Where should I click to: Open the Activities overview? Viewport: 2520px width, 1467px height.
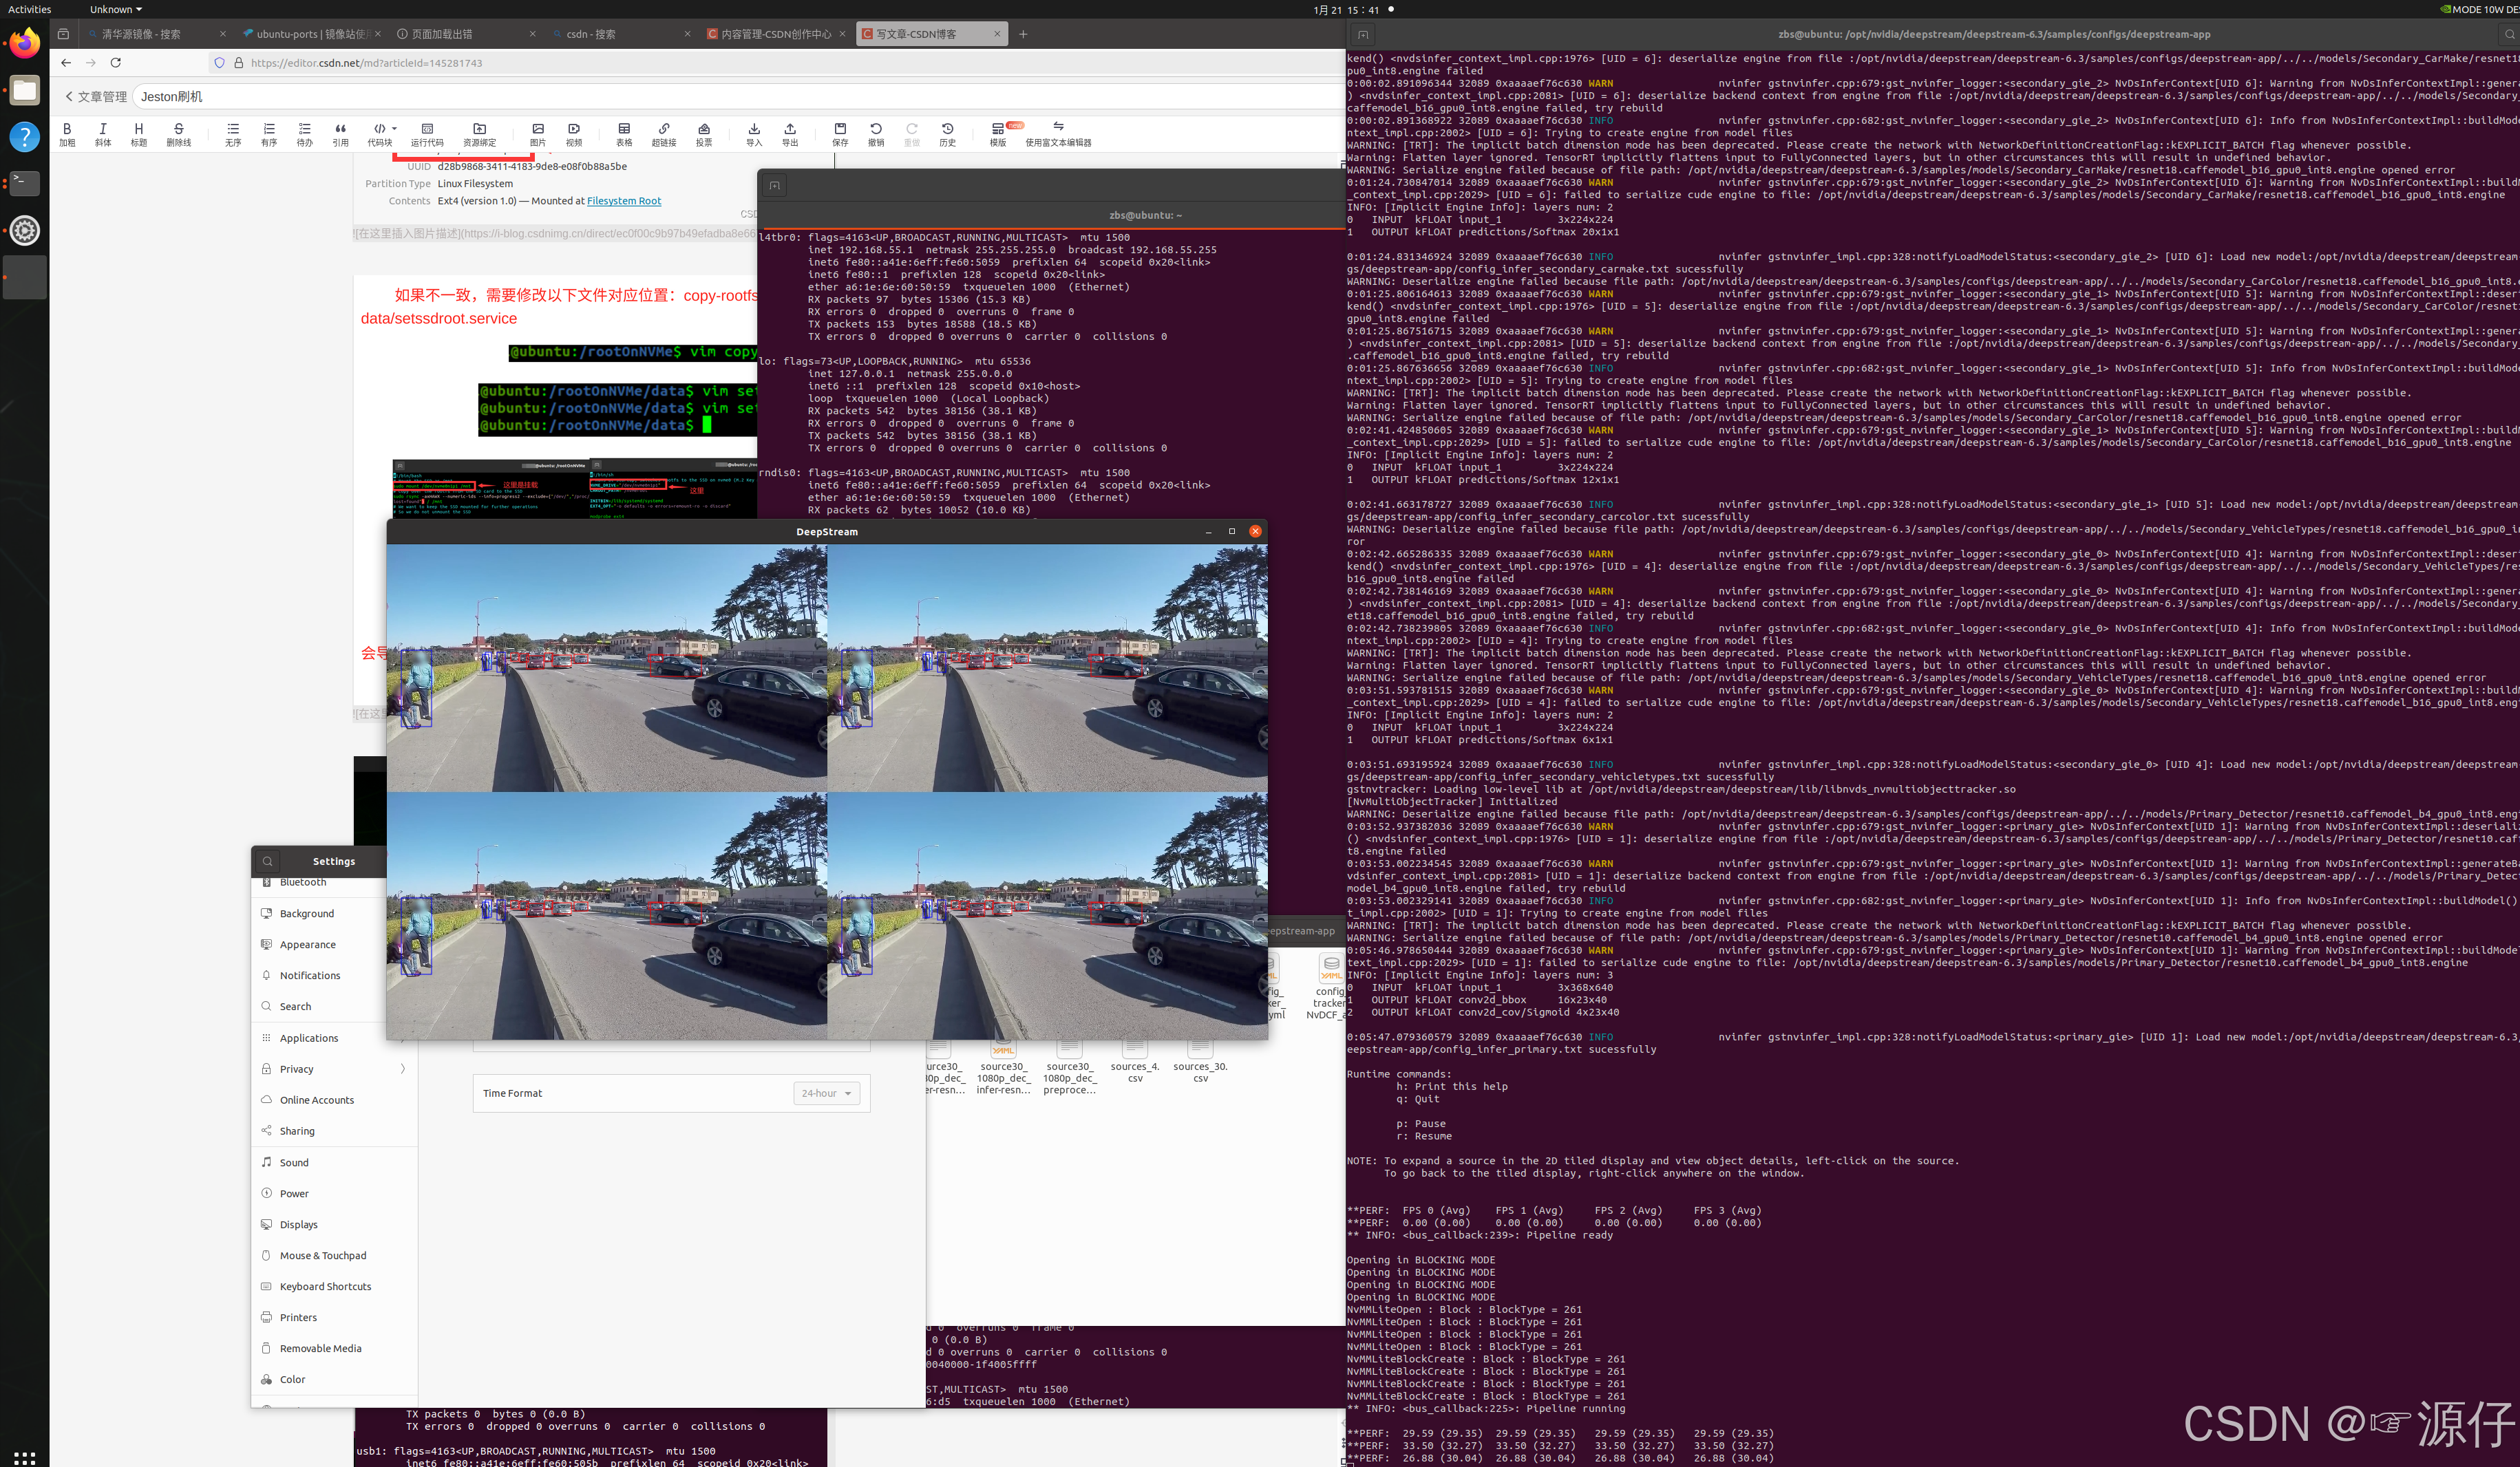tap(30, 9)
